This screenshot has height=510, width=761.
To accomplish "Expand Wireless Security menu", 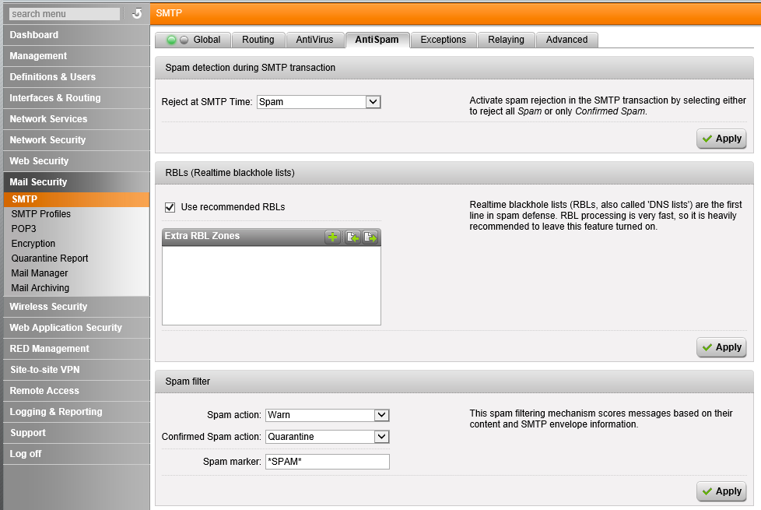I will (x=76, y=307).
